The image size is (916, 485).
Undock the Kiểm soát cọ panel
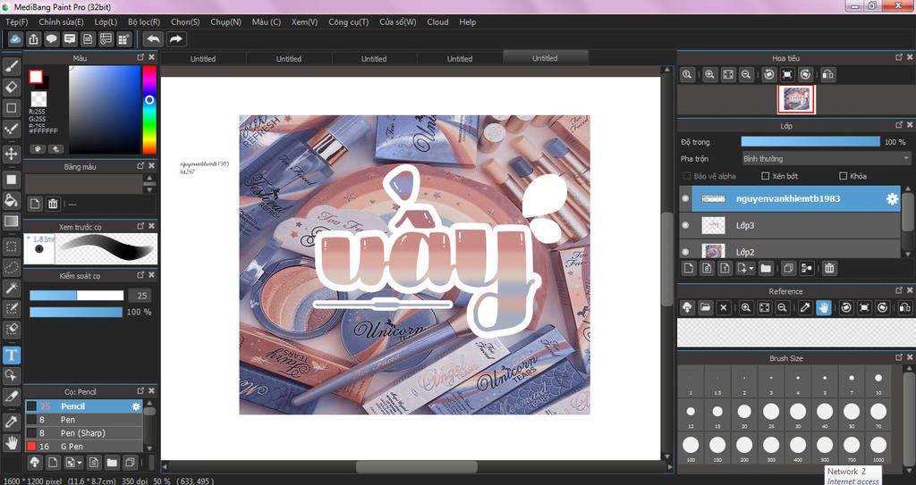point(140,275)
